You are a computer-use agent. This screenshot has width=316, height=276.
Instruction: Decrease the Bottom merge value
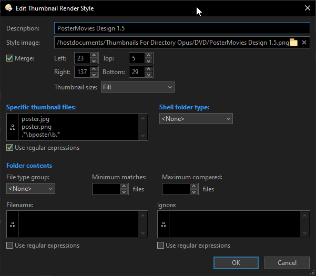148,75
